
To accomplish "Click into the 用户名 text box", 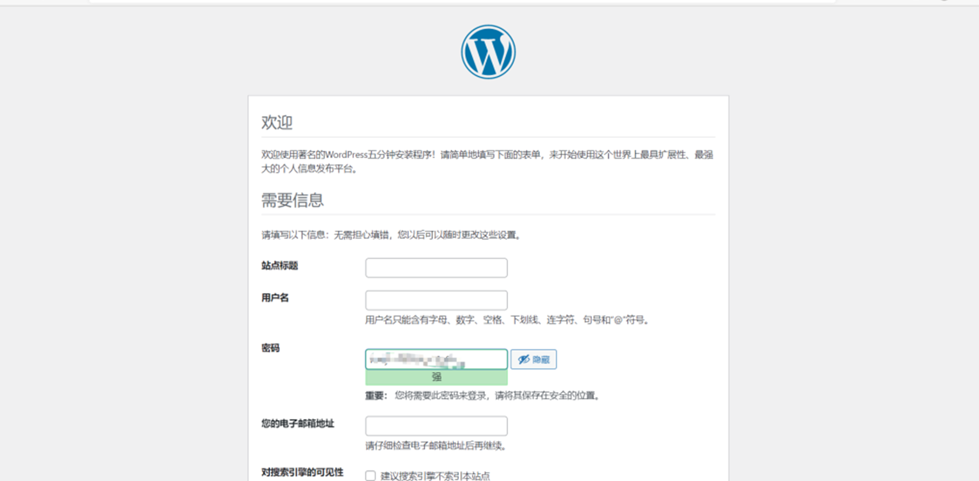I will tap(436, 300).
